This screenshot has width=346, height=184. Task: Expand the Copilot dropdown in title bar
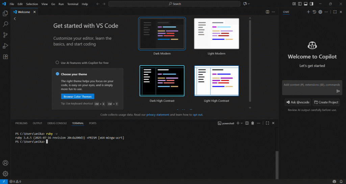coord(249,4)
